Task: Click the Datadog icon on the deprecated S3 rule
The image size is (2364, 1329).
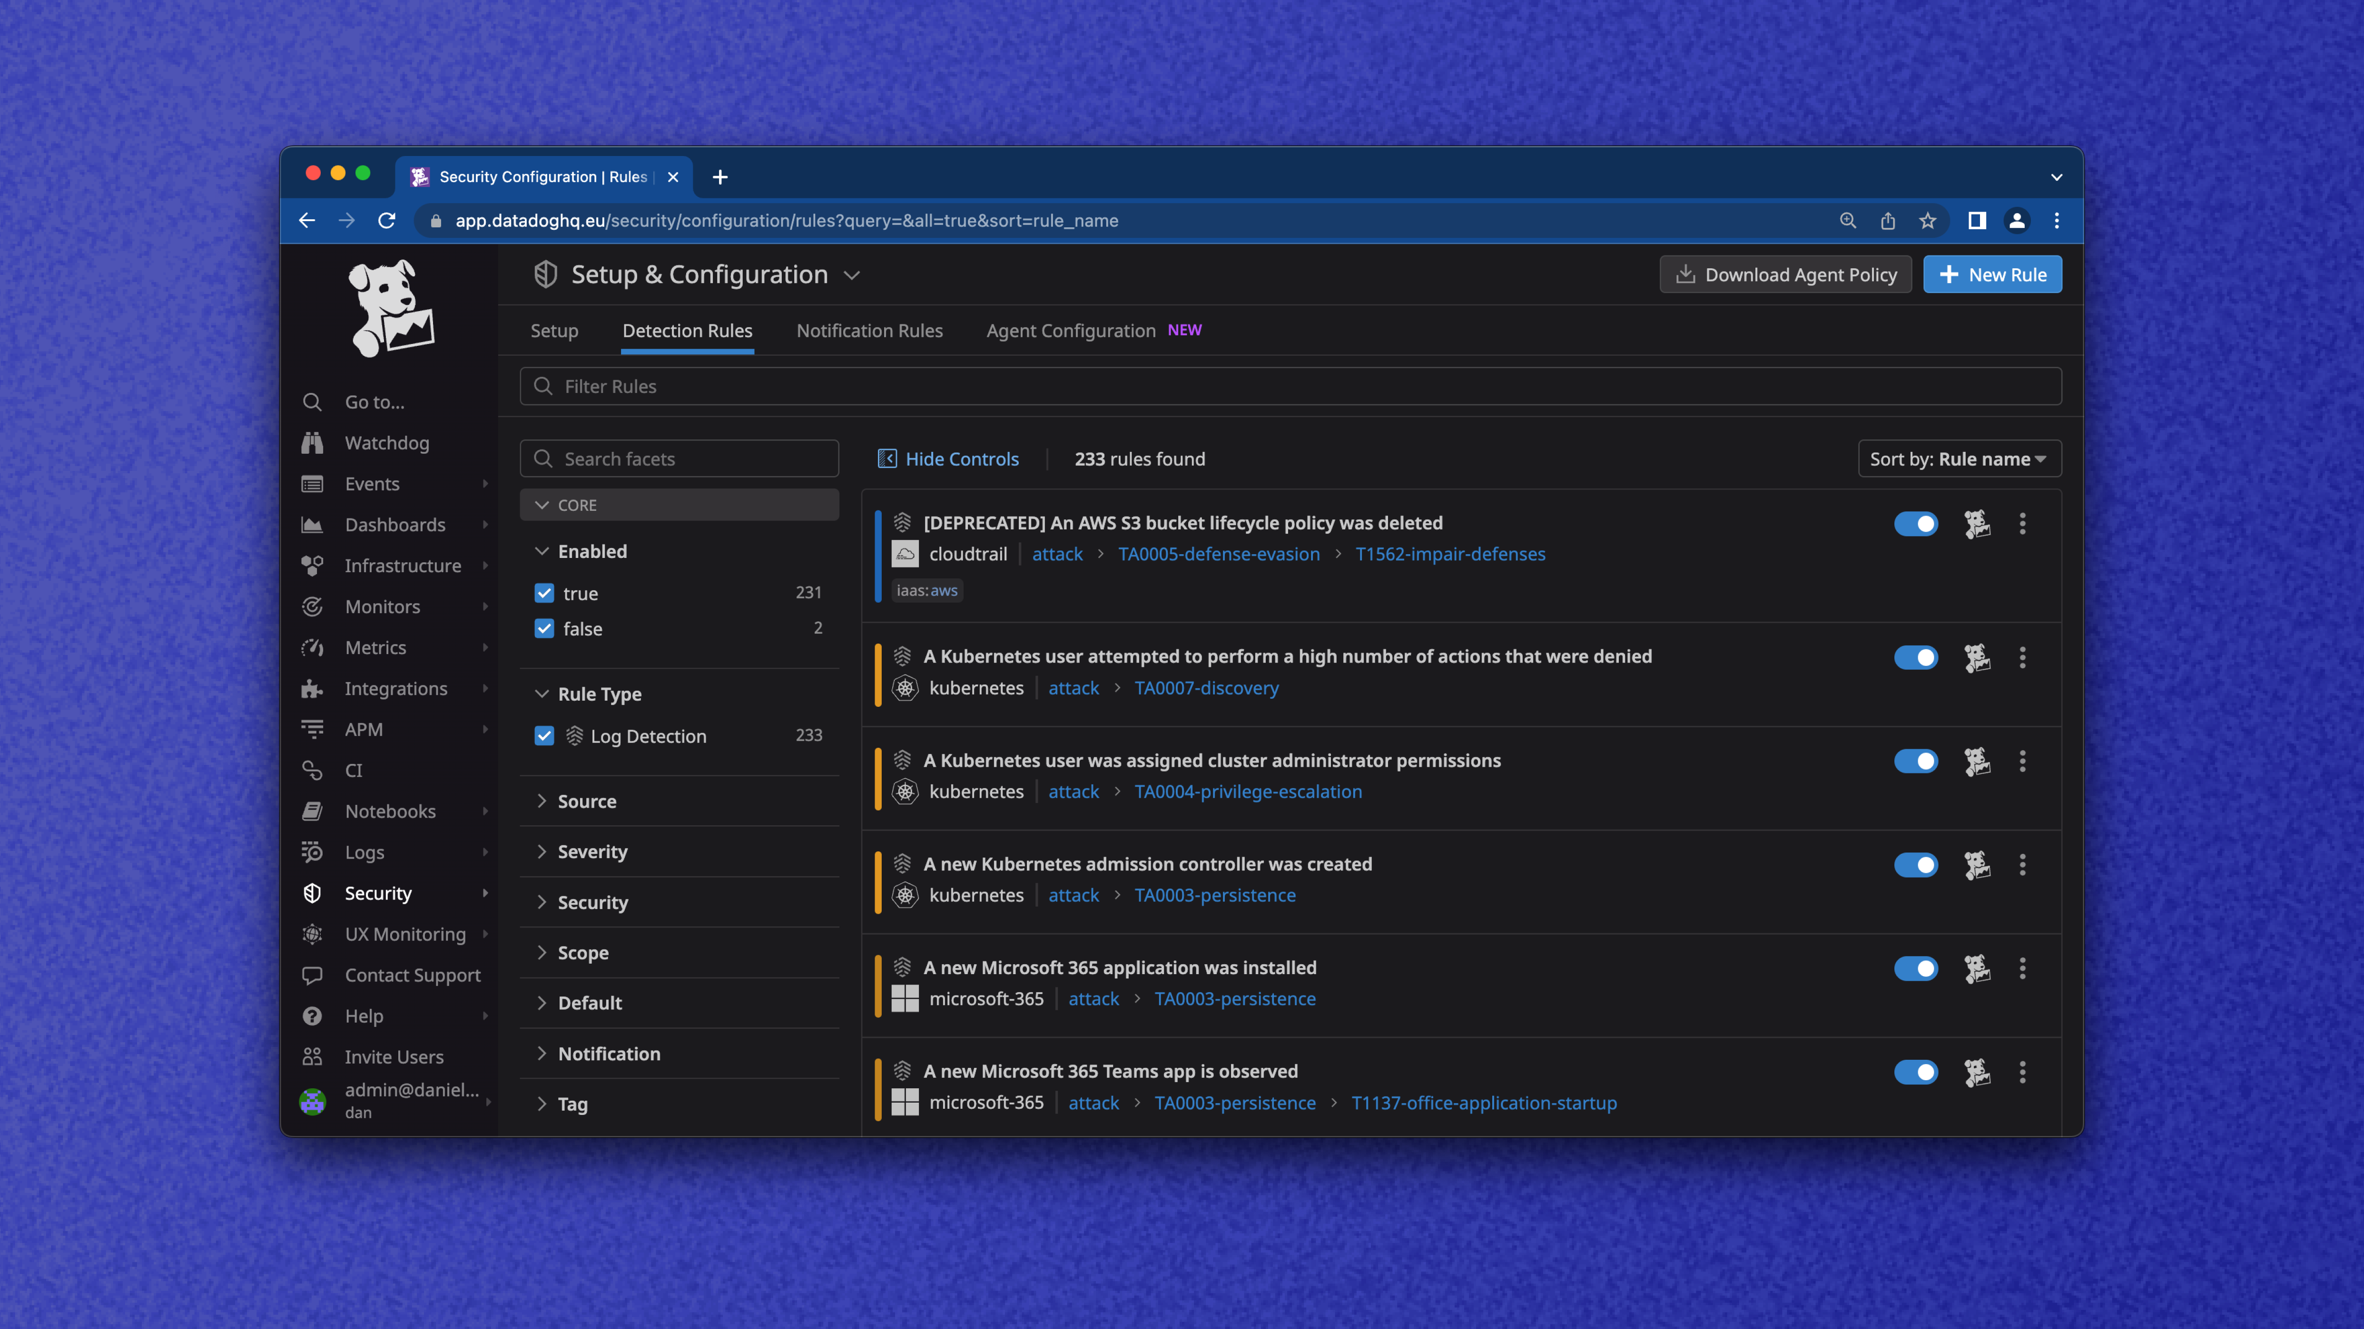Action: click(x=1977, y=524)
